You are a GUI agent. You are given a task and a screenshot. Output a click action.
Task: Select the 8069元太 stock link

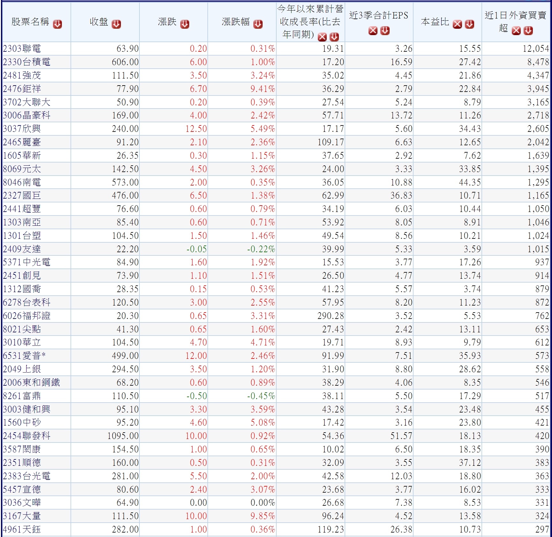click(22, 169)
